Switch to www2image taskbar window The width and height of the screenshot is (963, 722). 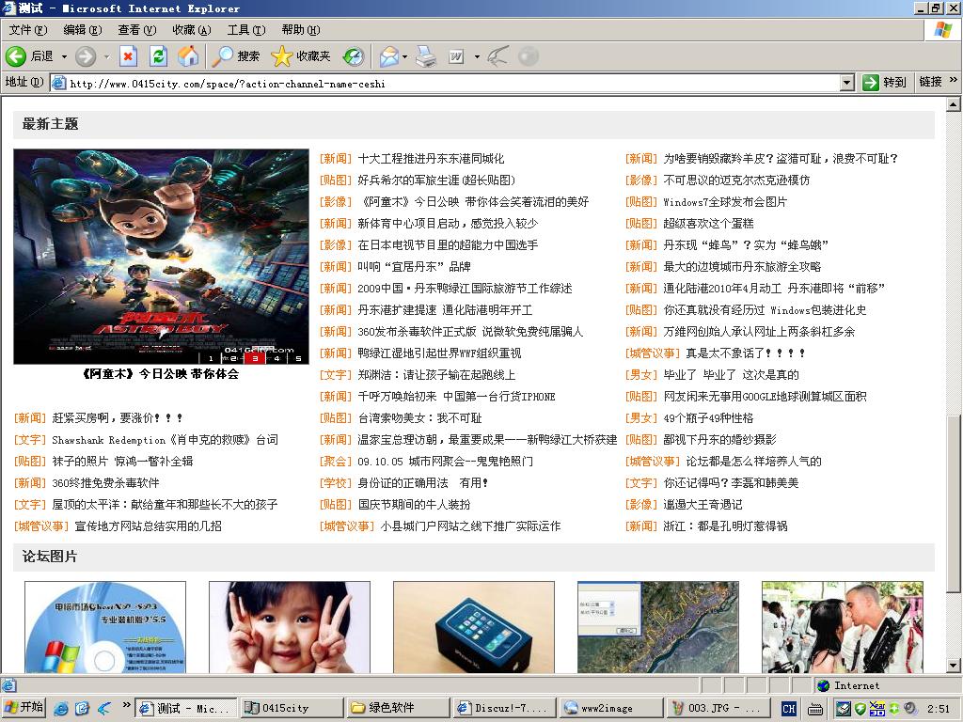click(x=609, y=708)
